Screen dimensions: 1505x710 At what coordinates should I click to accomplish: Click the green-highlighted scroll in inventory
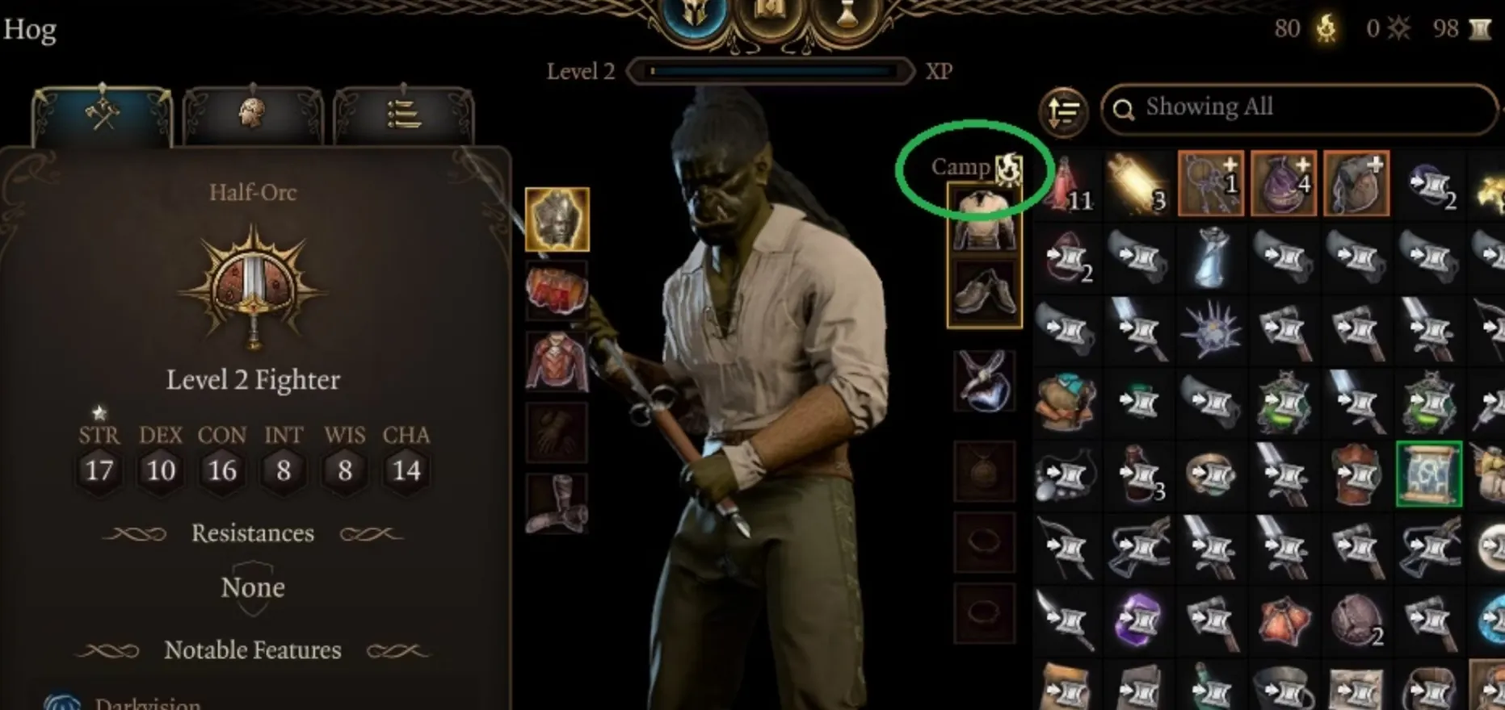click(1428, 474)
